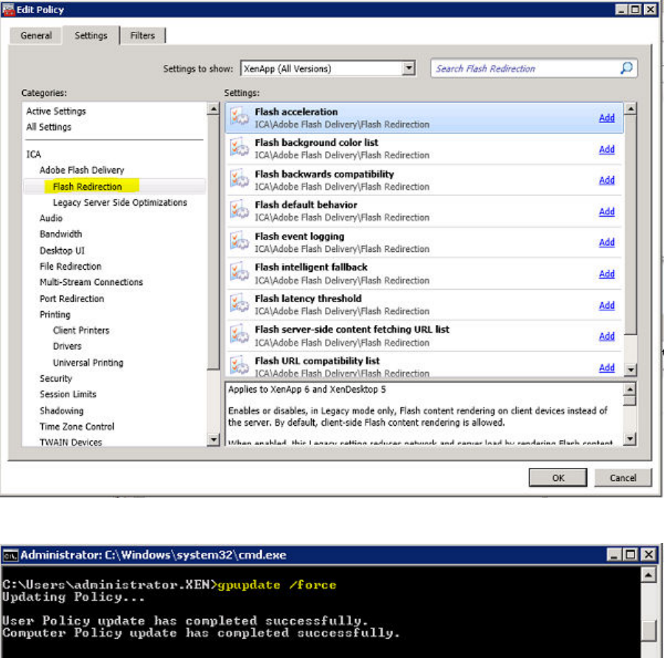Image resolution: width=664 pixels, height=658 pixels.
Task: Add the Flash backwards compatibility setting
Action: pos(607,181)
